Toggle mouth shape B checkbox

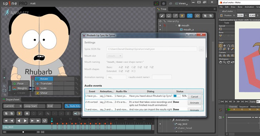coord(128,67)
